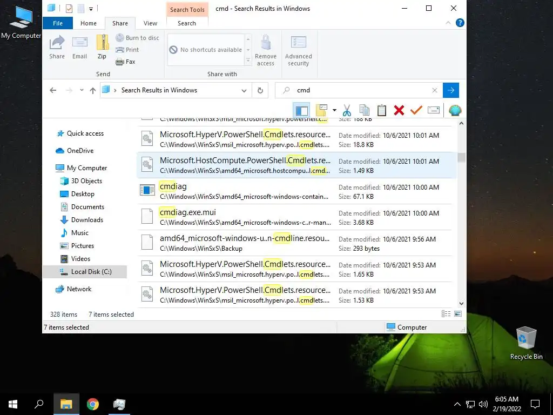
Task: Open the ribbon Help question mark
Action: click(460, 23)
